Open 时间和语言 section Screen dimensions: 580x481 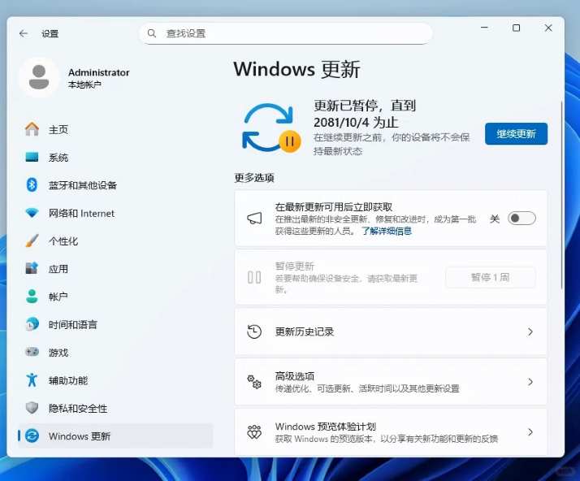point(115,324)
